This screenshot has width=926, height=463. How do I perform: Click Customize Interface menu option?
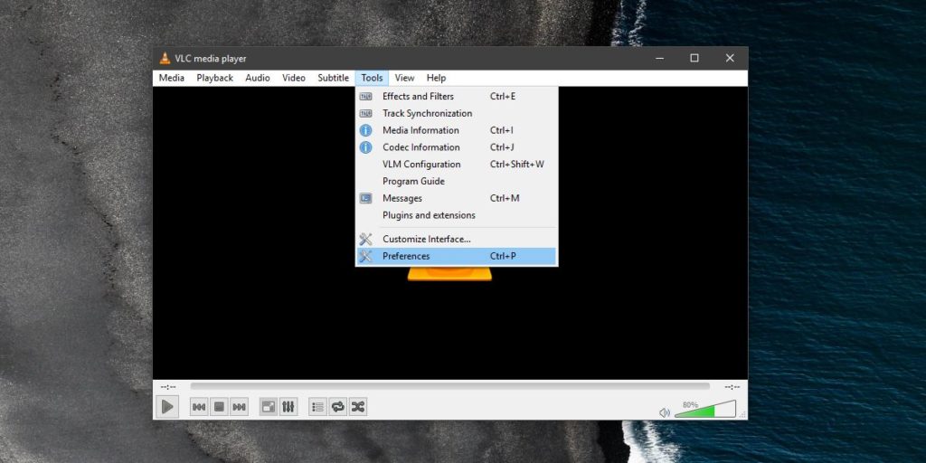pyautogui.click(x=426, y=239)
